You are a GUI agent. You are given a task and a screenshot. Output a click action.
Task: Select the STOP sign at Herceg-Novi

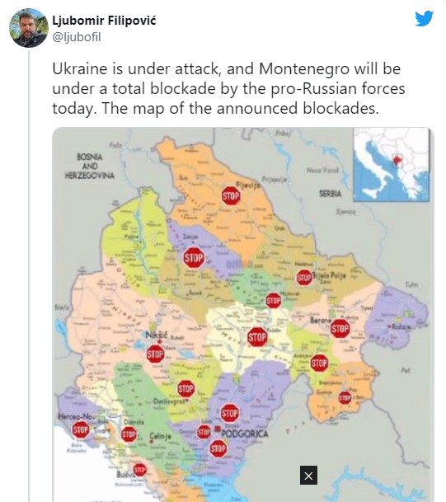pyautogui.click(x=81, y=429)
